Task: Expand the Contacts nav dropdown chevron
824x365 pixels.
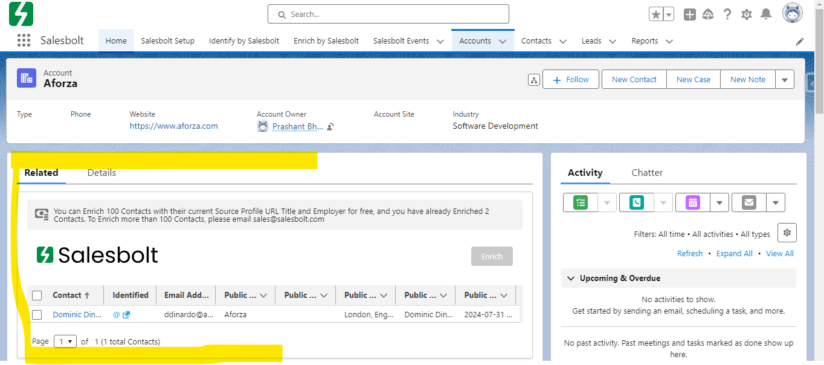Action: [x=563, y=41]
